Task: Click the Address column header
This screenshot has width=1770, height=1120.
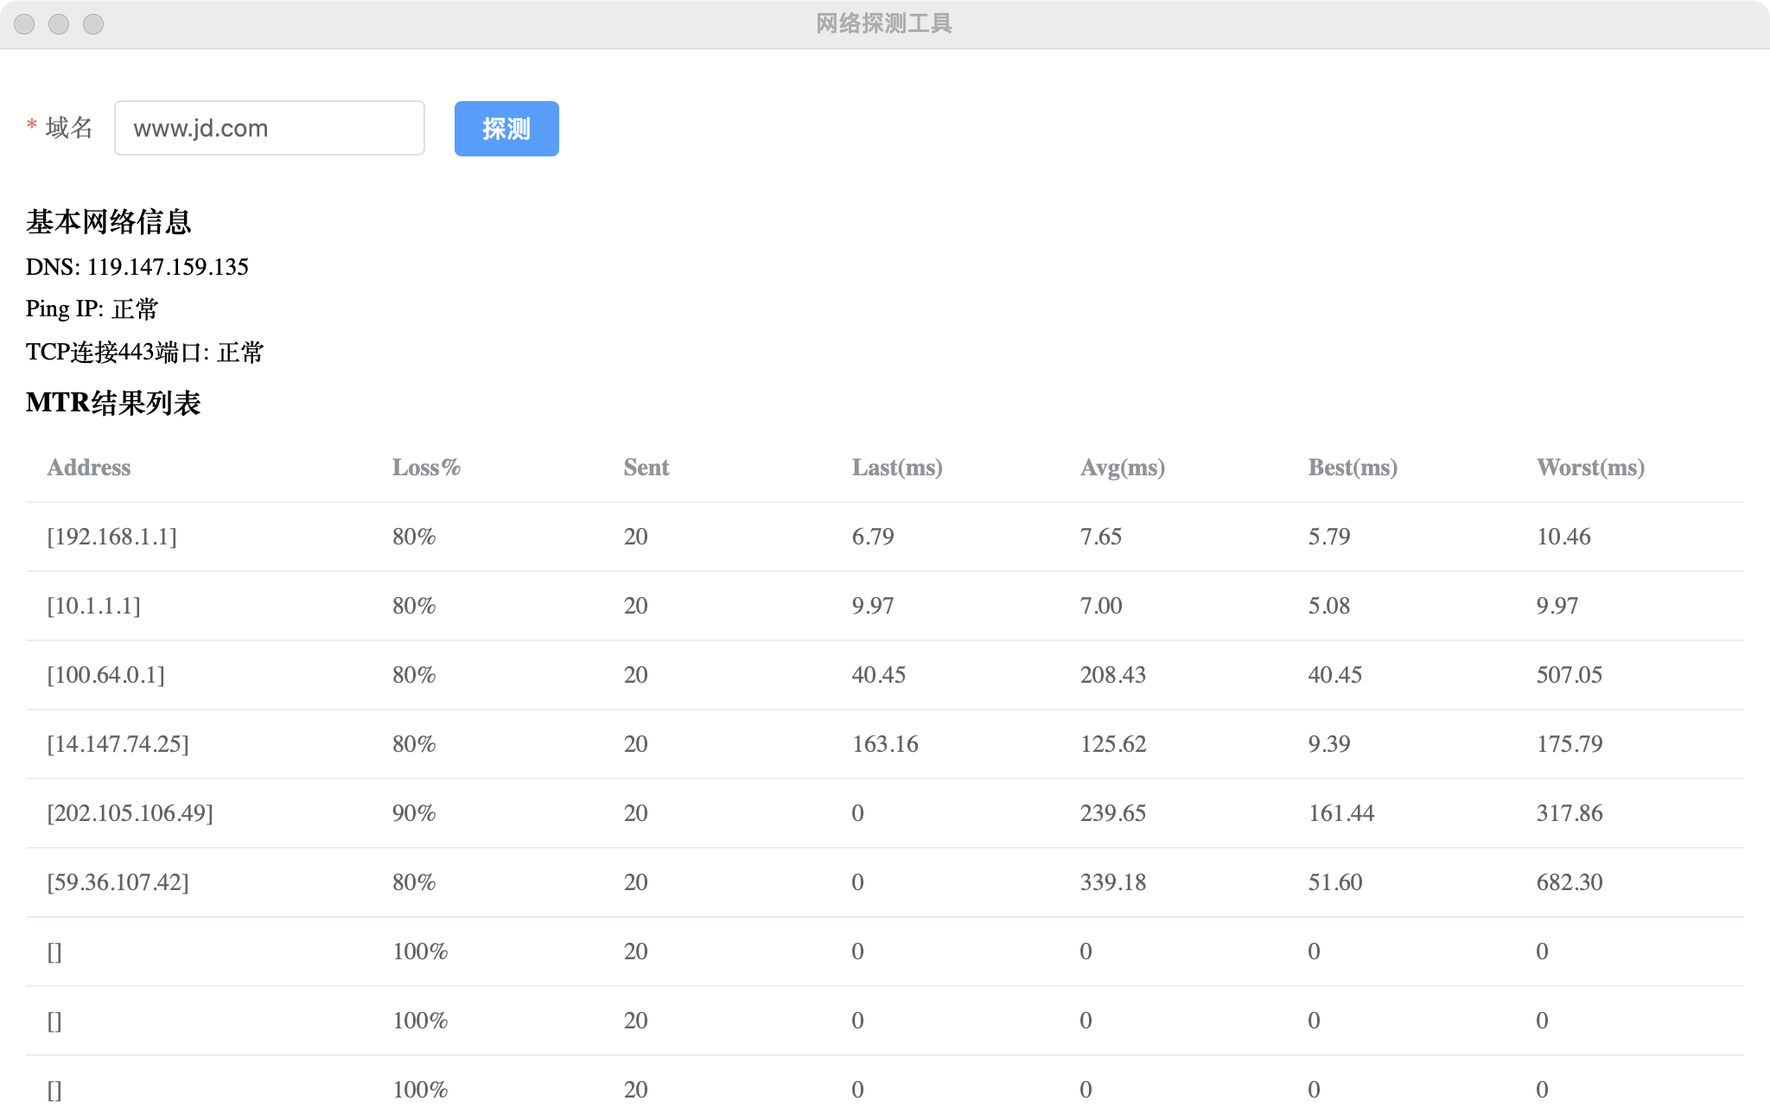Action: 89,468
